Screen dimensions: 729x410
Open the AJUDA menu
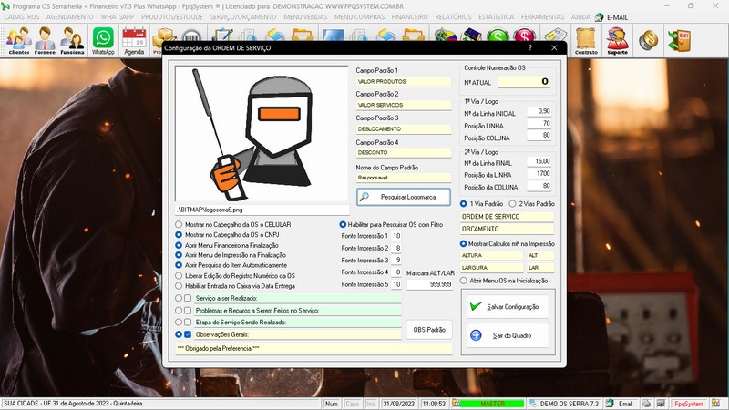[x=580, y=17]
